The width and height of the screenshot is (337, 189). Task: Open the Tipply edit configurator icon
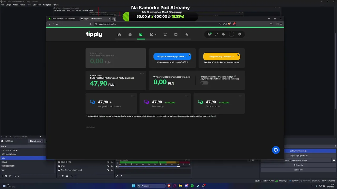pos(152,34)
